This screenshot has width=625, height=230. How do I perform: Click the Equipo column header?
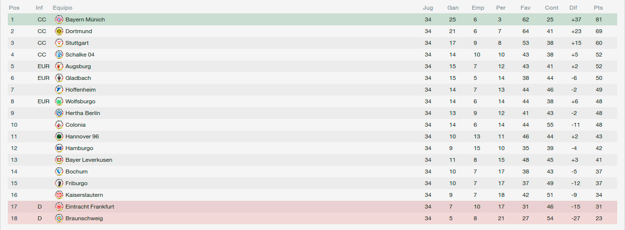tap(62, 8)
